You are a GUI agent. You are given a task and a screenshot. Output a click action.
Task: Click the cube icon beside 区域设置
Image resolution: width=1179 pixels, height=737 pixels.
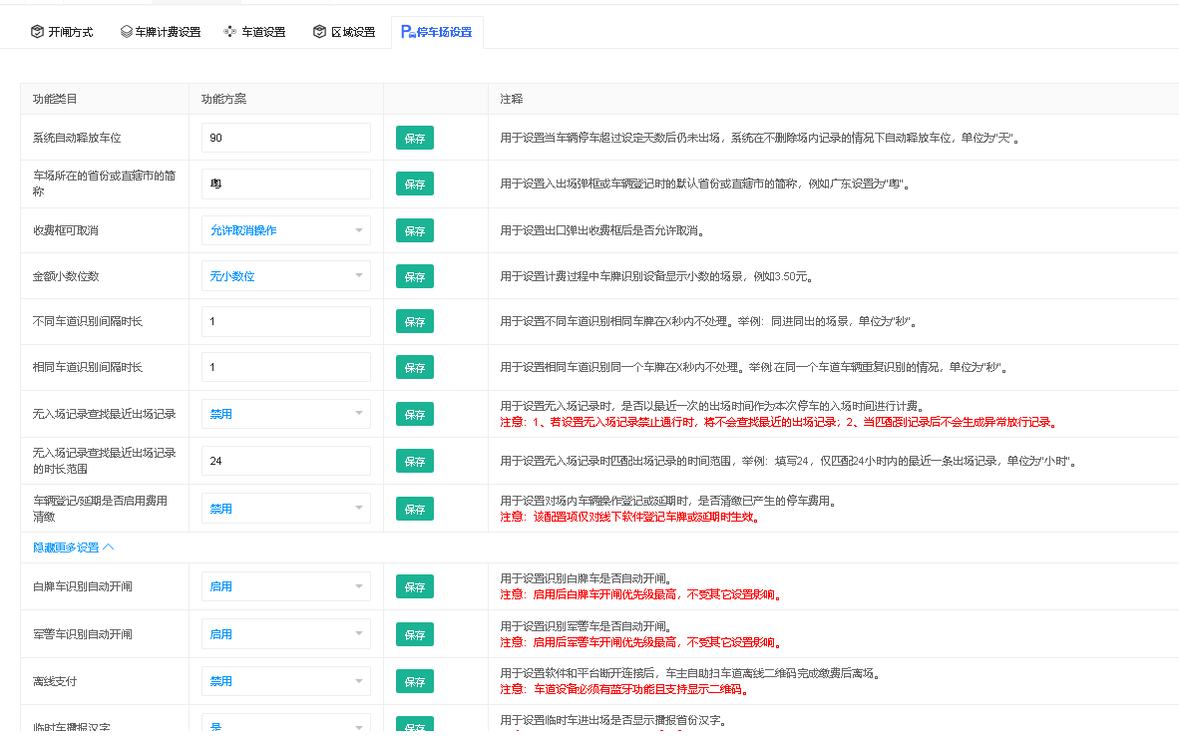tap(319, 32)
